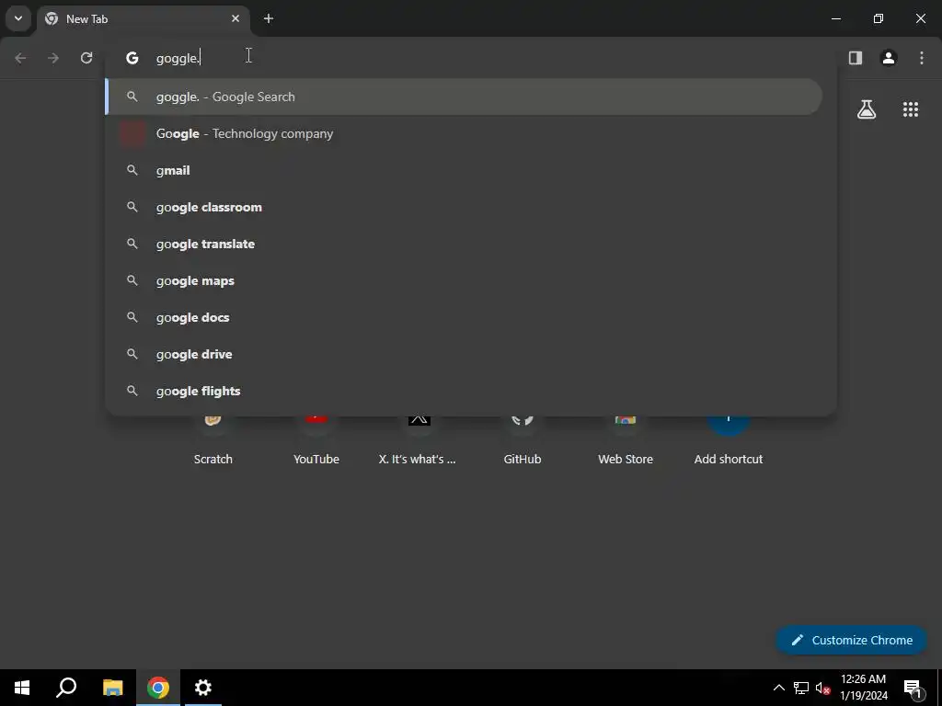Reload the page

(x=86, y=58)
